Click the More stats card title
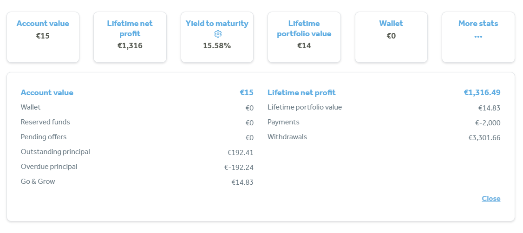523x233 pixels. tap(478, 24)
